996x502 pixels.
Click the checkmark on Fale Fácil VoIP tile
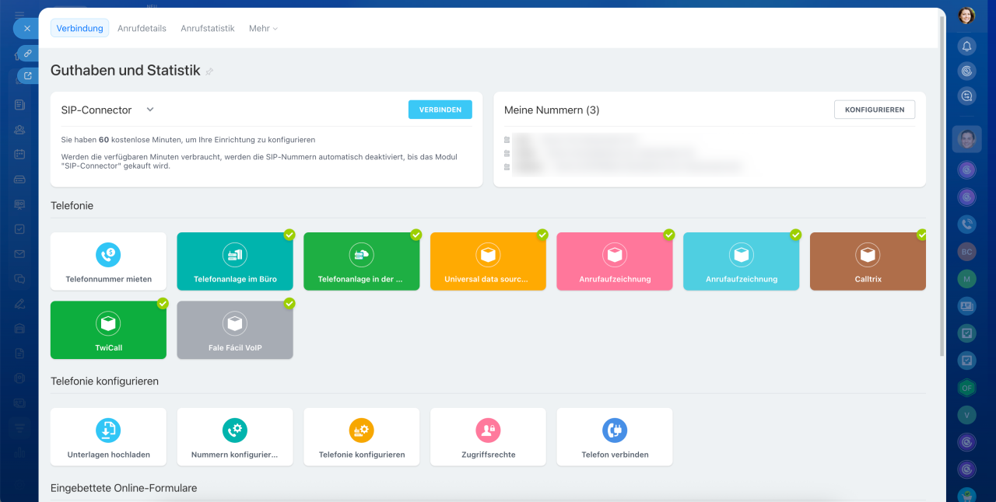289,303
